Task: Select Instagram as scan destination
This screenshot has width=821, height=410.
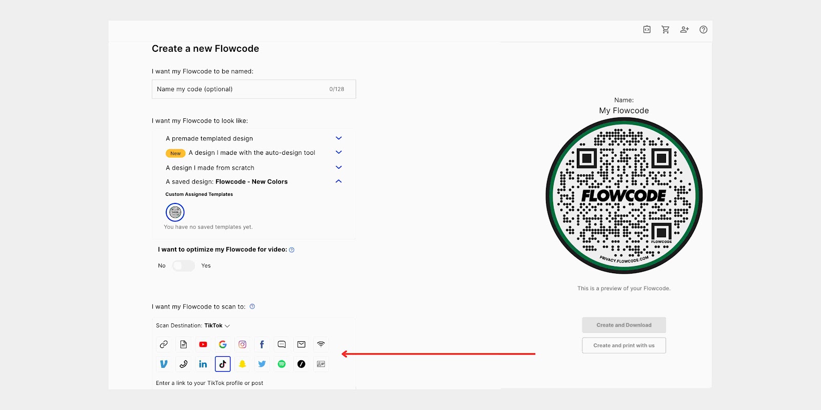Action: click(242, 344)
